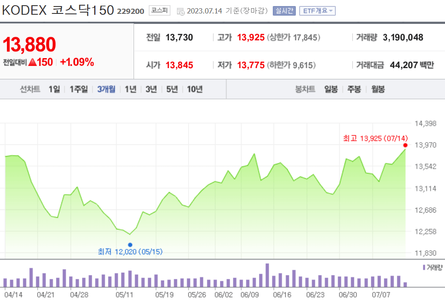Click the stock code 229200

point(131,11)
